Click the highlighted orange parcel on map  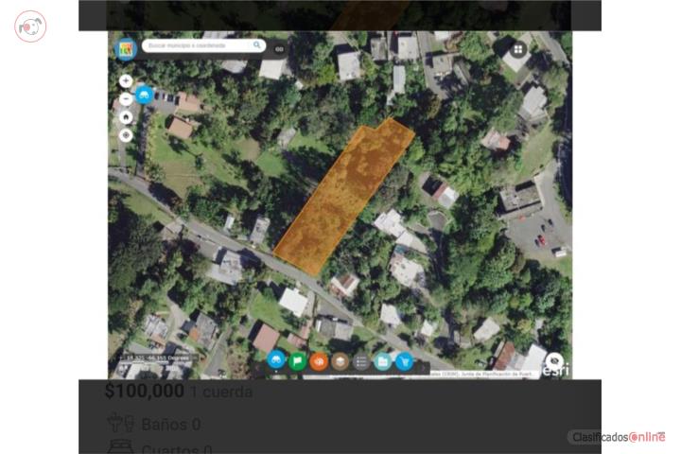(x=343, y=196)
